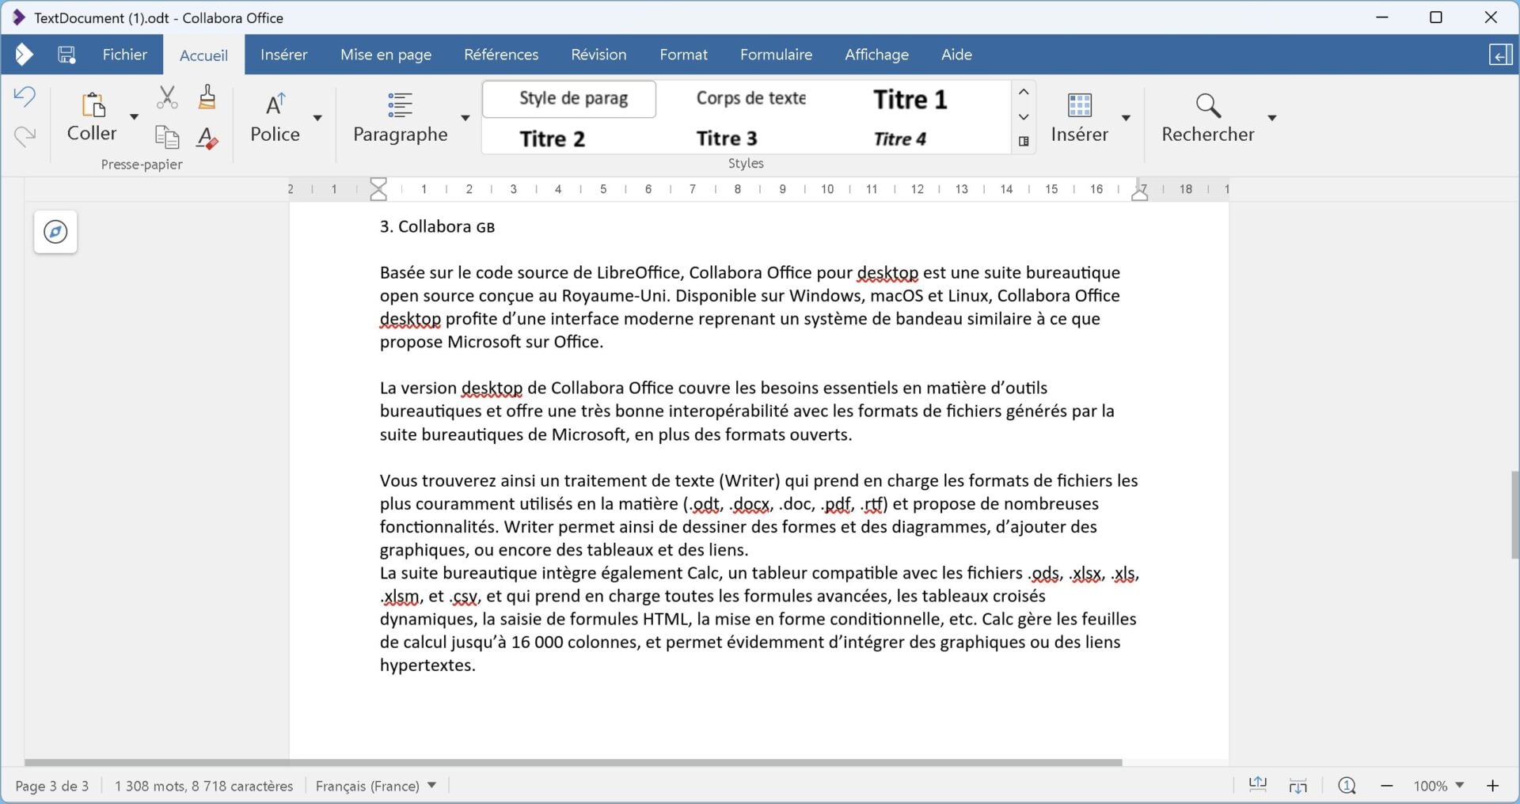Click the Clone formatting paintbrush icon
Image resolution: width=1520 pixels, height=804 pixels.
point(207,97)
